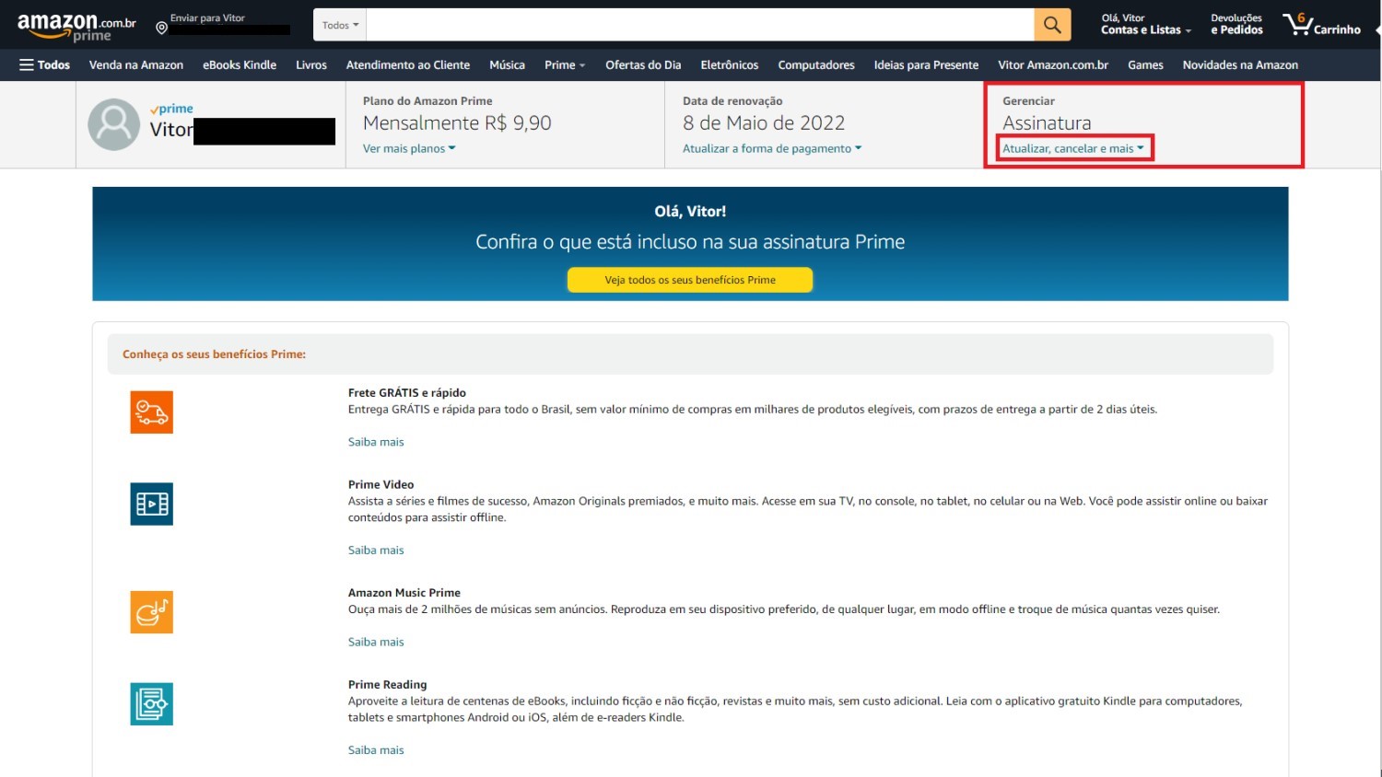Click the 8 de Maio de 2022 date
Image resolution: width=1382 pixels, height=777 pixels.
click(764, 123)
